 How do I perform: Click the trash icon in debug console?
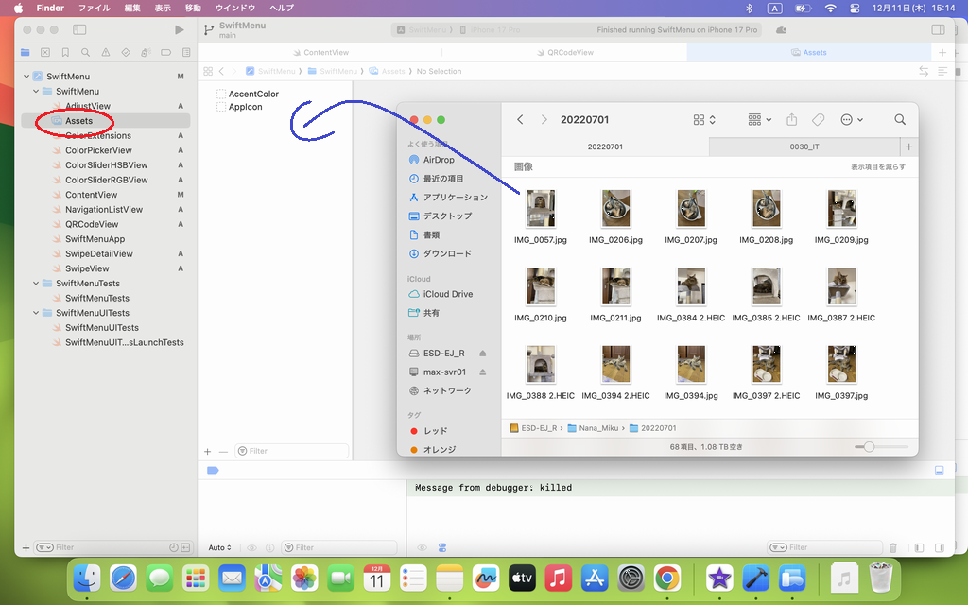click(x=893, y=547)
